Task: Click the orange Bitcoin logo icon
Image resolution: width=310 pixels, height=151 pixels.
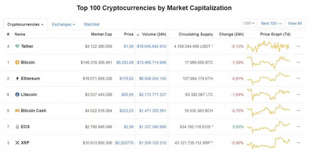Action: tap(17, 62)
